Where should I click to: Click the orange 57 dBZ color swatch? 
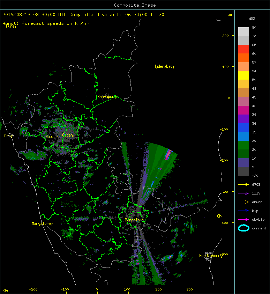(x=243, y=58)
